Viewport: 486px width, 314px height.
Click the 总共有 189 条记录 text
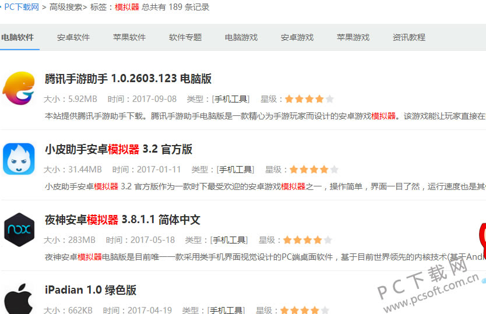tap(175, 7)
